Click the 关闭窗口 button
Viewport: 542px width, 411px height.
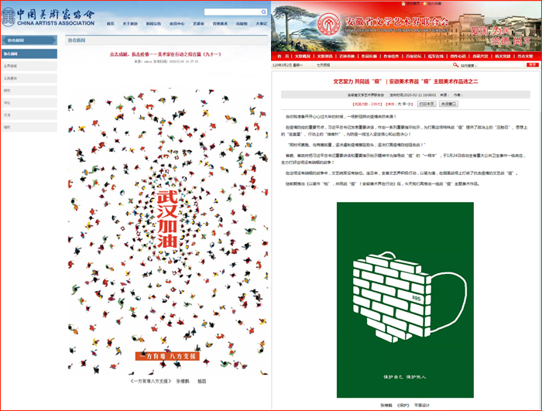click(x=448, y=103)
